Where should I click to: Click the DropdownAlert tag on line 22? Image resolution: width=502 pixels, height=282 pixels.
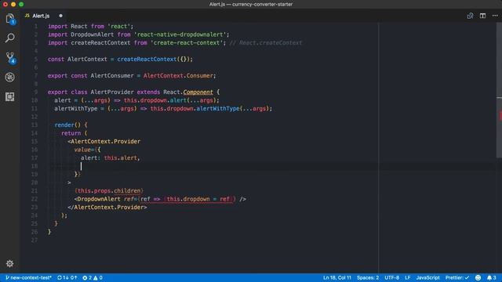click(x=99, y=199)
